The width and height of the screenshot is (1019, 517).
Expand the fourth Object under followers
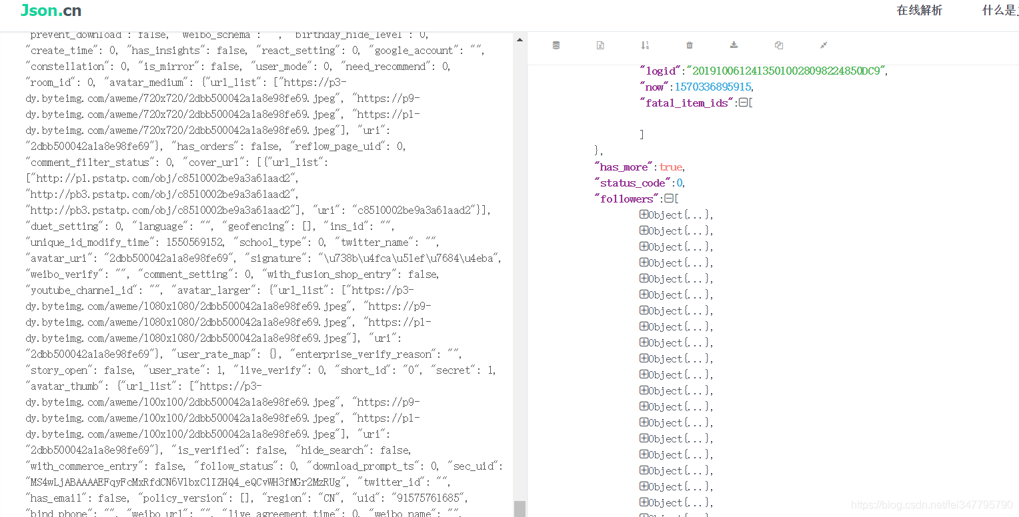click(644, 262)
